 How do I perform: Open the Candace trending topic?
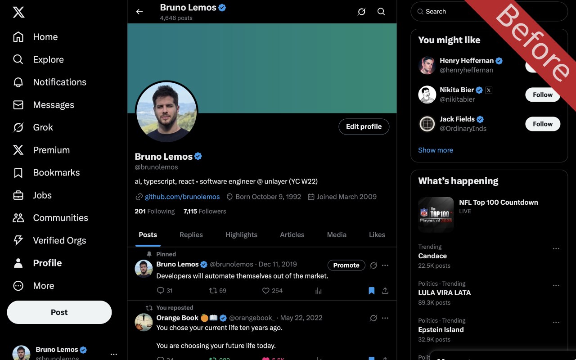[x=432, y=256]
